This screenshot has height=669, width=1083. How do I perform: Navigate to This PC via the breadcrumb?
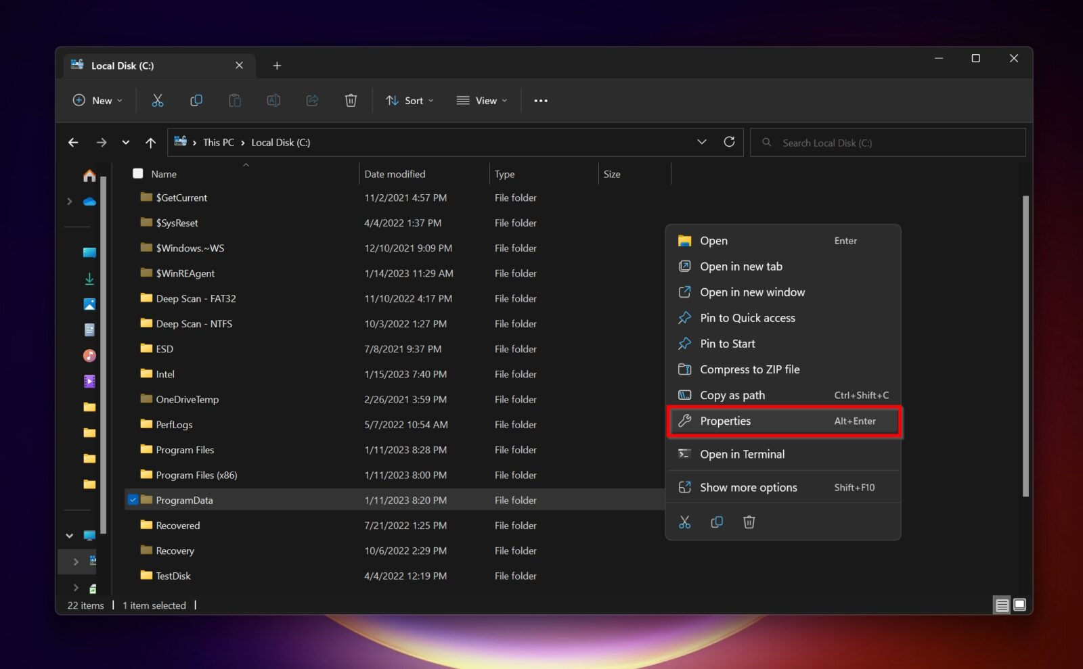coord(218,142)
